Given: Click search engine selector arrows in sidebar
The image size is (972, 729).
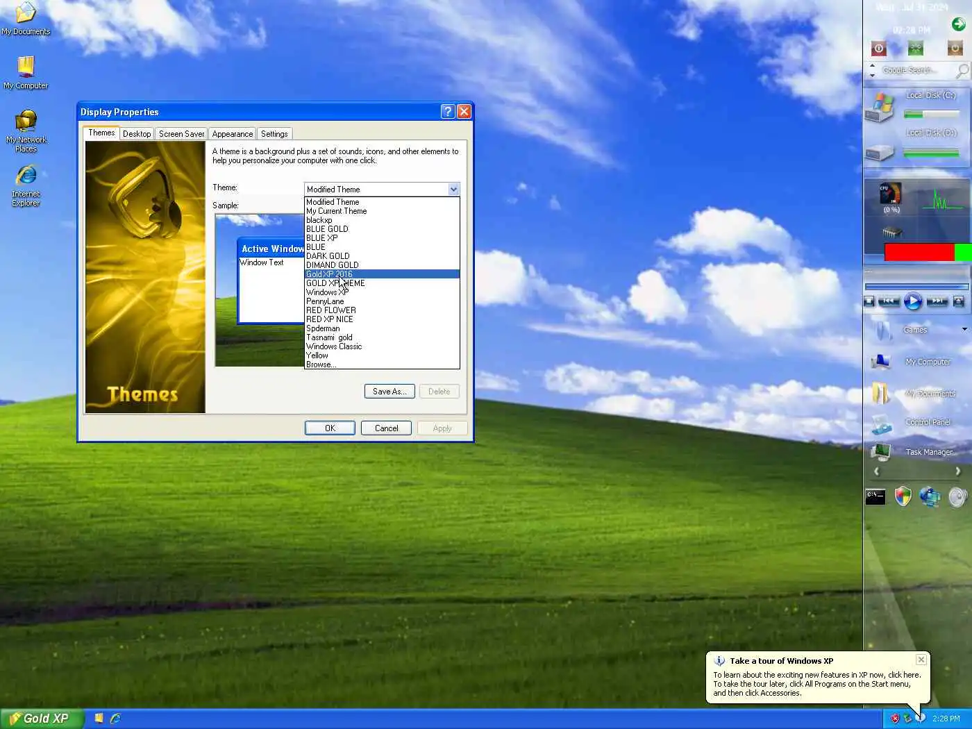Looking at the screenshot, I should [873, 70].
